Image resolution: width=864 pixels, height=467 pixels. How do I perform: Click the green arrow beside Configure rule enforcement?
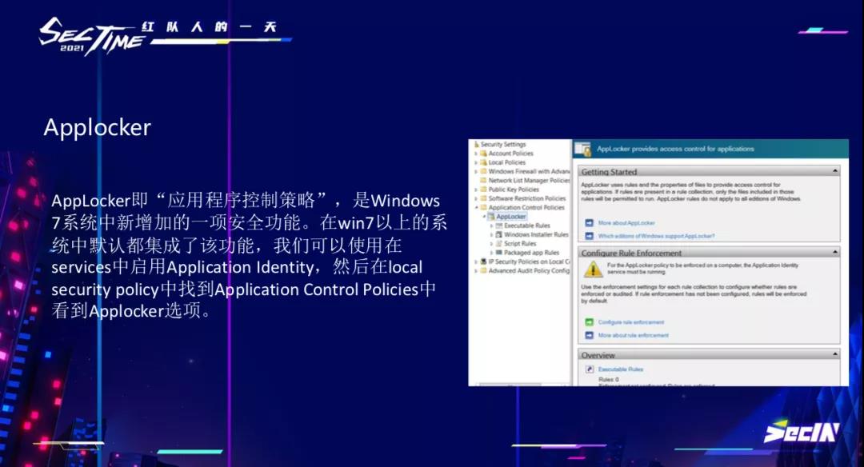[589, 322]
